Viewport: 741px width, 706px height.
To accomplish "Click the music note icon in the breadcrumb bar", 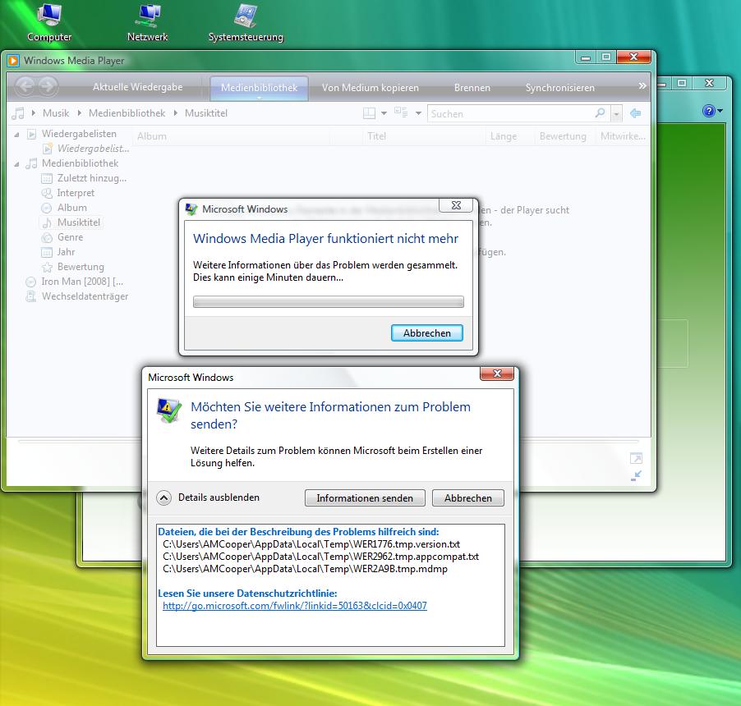I will (x=18, y=113).
